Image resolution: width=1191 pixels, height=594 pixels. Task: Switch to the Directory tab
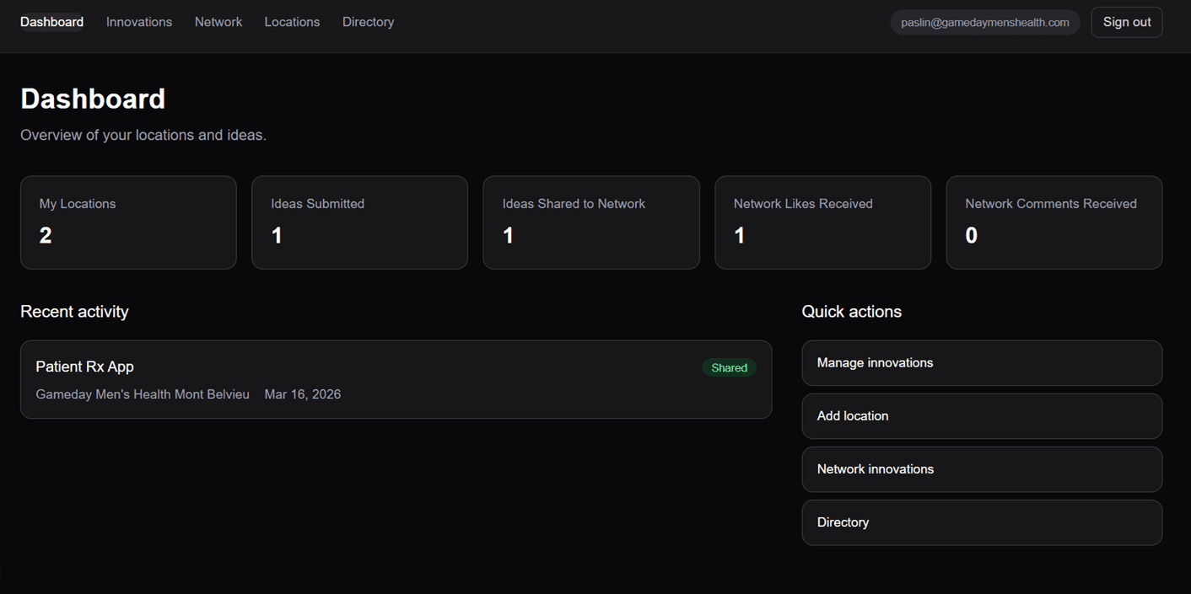(368, 22)
